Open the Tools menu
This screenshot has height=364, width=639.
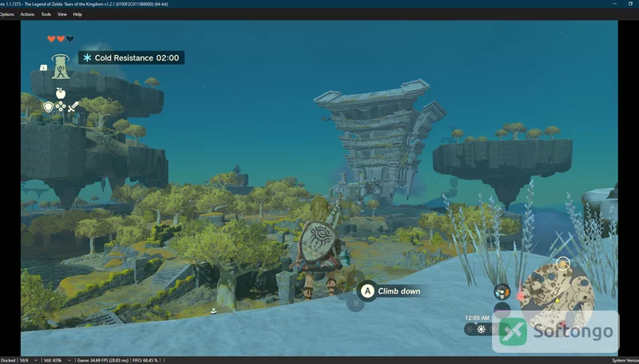46,14
